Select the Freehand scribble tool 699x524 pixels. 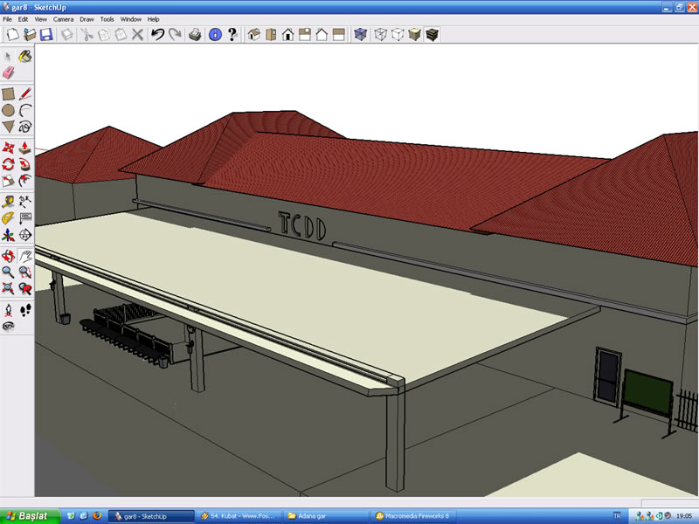pos(25,127)
